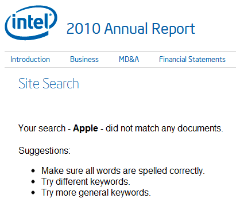236x210 pixels.
Task: Click the registered trademark symbol on Intel logo
Action: pyautogui.click(x=51, y=15)
